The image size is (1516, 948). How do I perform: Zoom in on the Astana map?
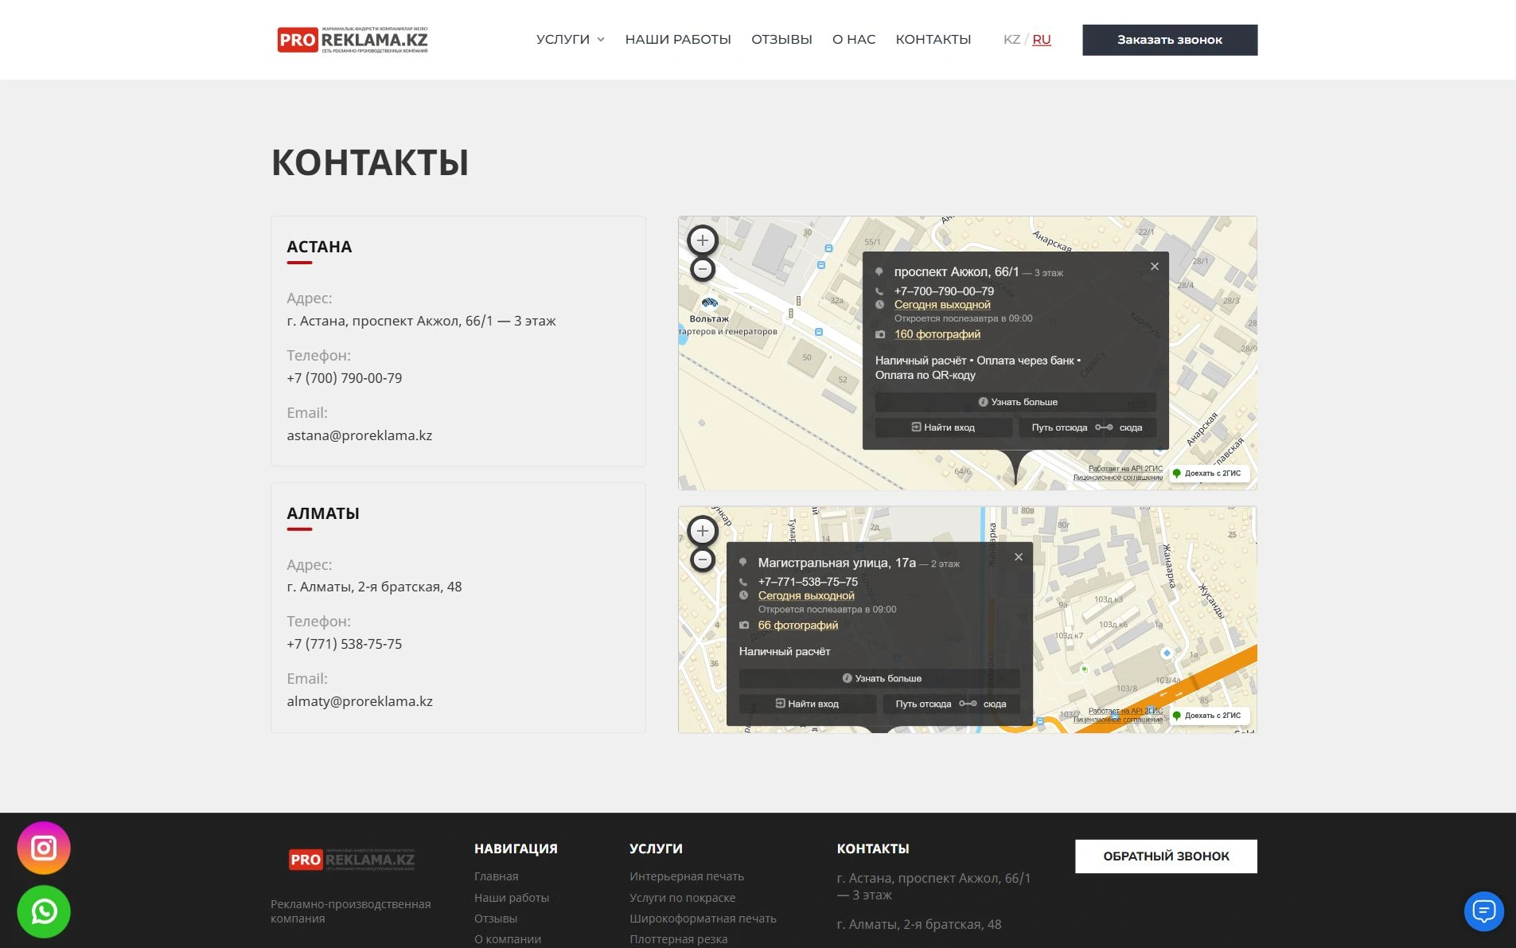(x=702, y=240)
